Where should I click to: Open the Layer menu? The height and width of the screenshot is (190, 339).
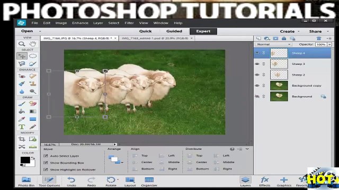(98, 23)
